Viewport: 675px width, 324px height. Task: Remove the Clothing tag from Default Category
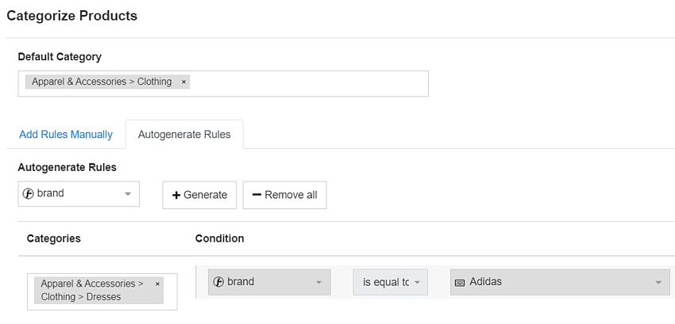point(183,82)
